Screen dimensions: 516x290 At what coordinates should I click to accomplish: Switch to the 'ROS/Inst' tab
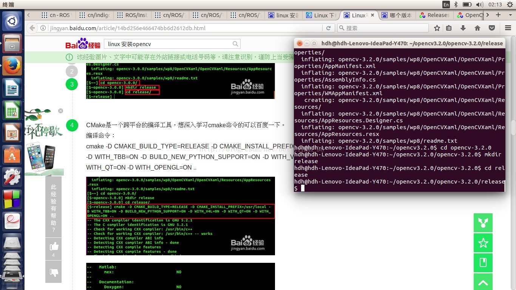[x=132, y=15]
